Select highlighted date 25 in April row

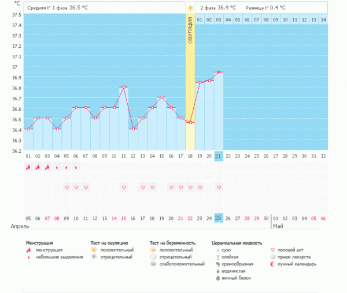pyautogui.click(x=219, y=218)
